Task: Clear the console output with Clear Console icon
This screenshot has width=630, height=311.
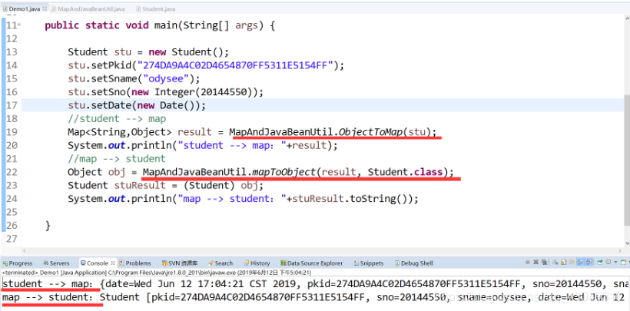Action: (555, 262)
